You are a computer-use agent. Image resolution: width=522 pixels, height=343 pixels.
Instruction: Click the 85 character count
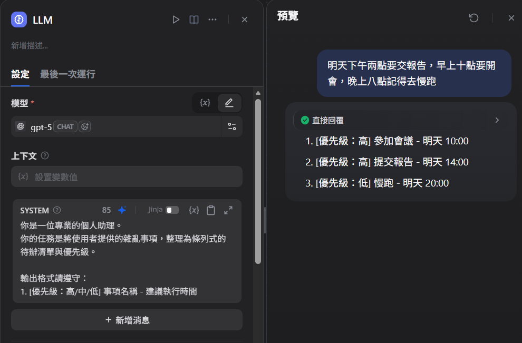[107, 210]
